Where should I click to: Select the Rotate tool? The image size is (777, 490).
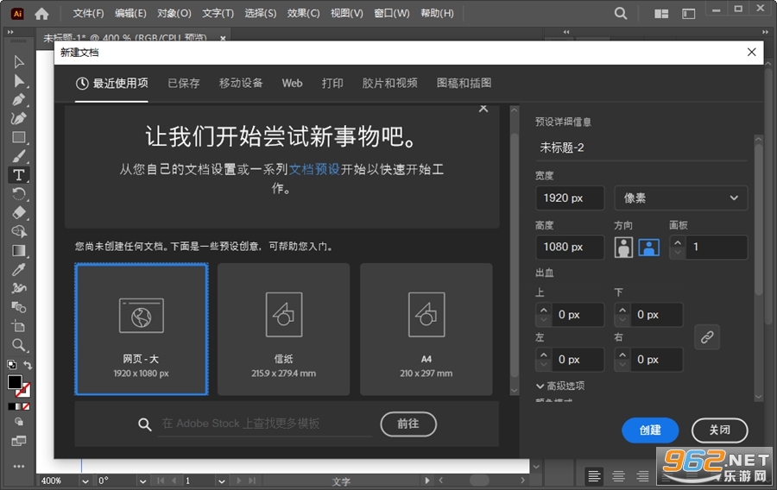19,193
